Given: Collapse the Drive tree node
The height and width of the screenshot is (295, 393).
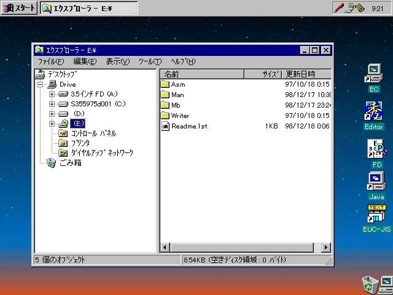Looking at the screenshot, I should click(40, 85).
